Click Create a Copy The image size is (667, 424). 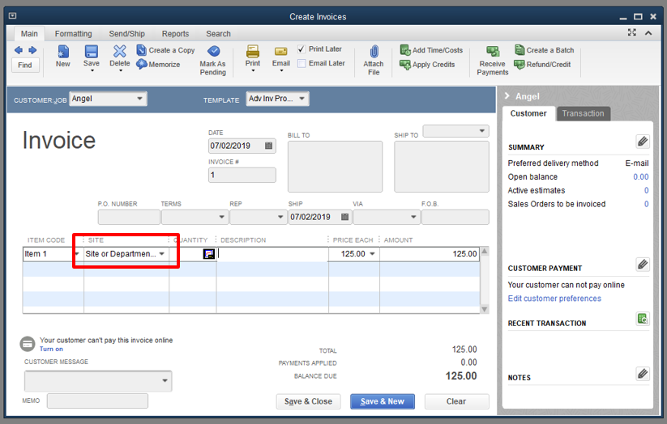[x=165, y=50]
